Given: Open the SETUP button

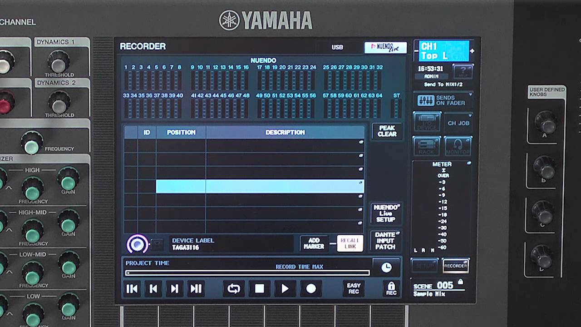Looking at the screenshot, I should point(425,266).
